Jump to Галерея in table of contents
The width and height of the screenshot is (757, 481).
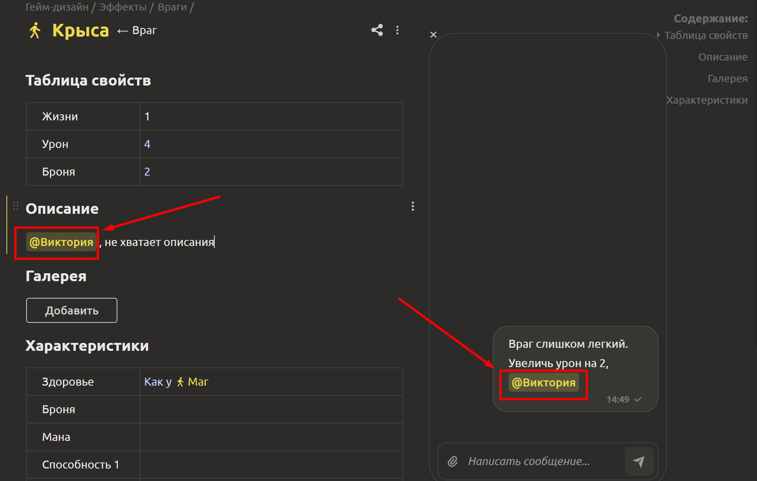(x=727, y=79)
